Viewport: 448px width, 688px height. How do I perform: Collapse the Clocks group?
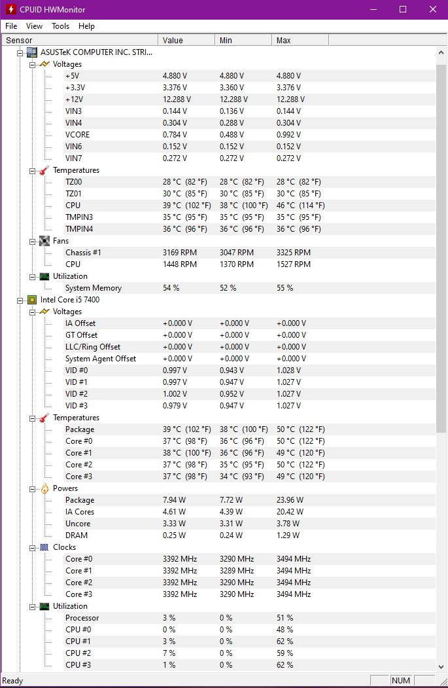[32, 548]
